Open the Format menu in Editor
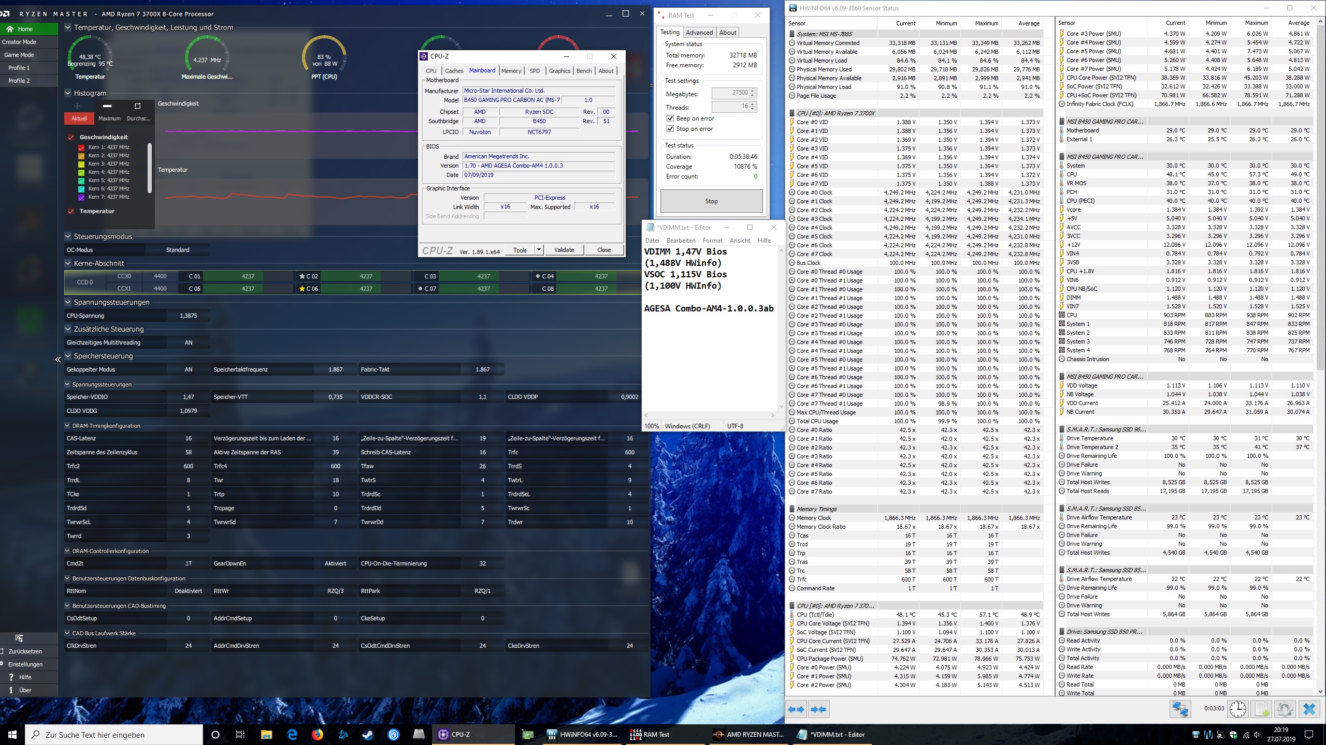1326x745 pixels. tap(712, 241)
